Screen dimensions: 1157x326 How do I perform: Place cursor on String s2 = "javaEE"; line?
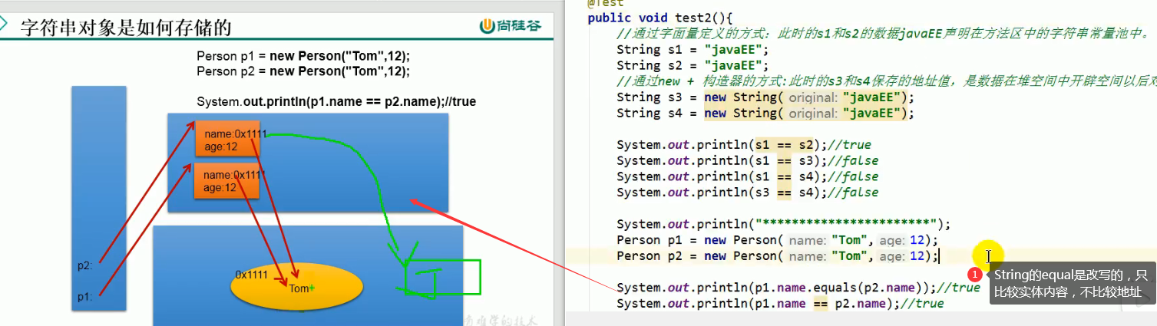(693, 65)
